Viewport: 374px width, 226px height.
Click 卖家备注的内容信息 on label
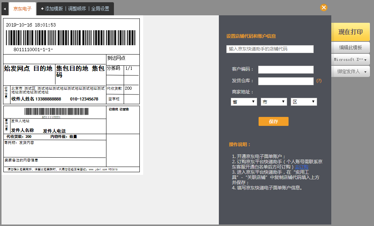[x=21, y=160]
